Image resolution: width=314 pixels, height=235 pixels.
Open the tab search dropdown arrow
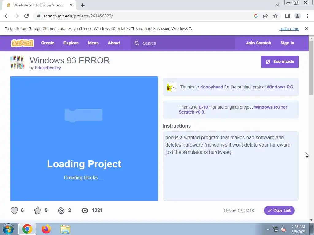tap(277, 5)
